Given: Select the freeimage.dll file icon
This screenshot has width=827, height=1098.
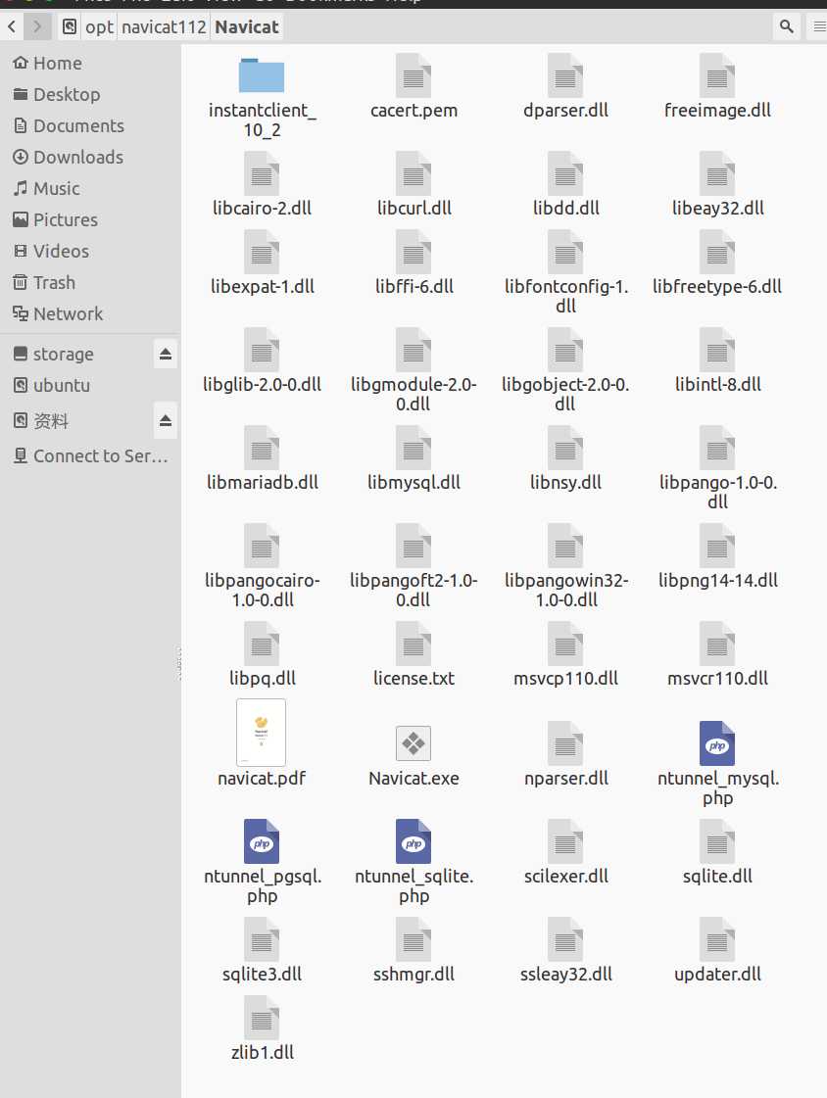Looking at the screenshot, I should pos(717,74).
